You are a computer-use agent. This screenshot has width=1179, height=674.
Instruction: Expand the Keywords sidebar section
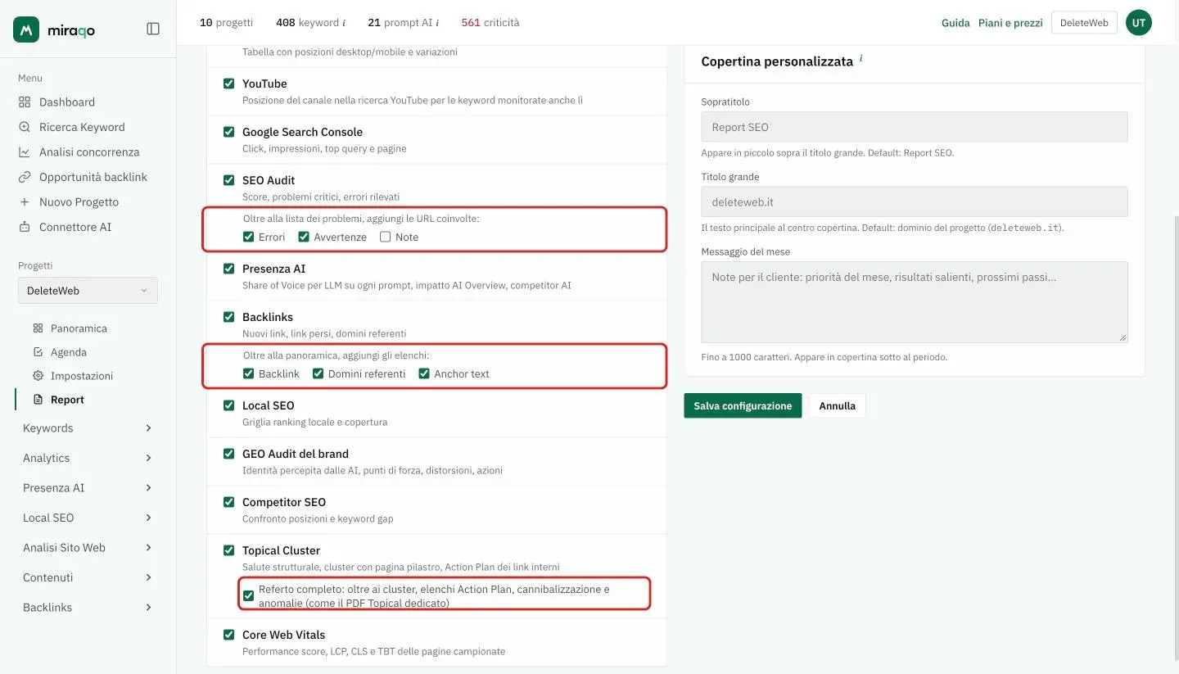pyautogui.click(x=88, y=428)
